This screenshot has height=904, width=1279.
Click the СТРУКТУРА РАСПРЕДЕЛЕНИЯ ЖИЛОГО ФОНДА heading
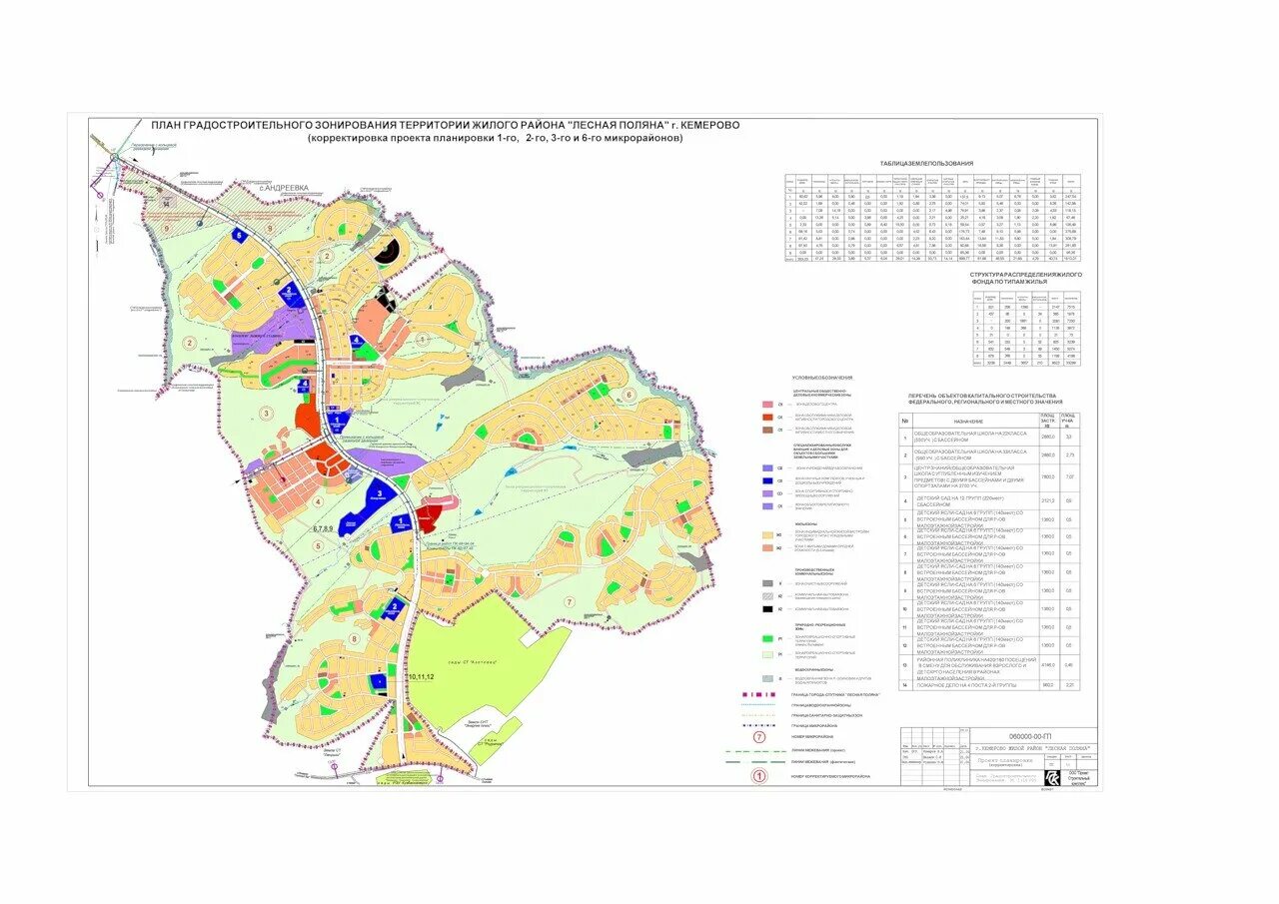tap(1028, 279)
